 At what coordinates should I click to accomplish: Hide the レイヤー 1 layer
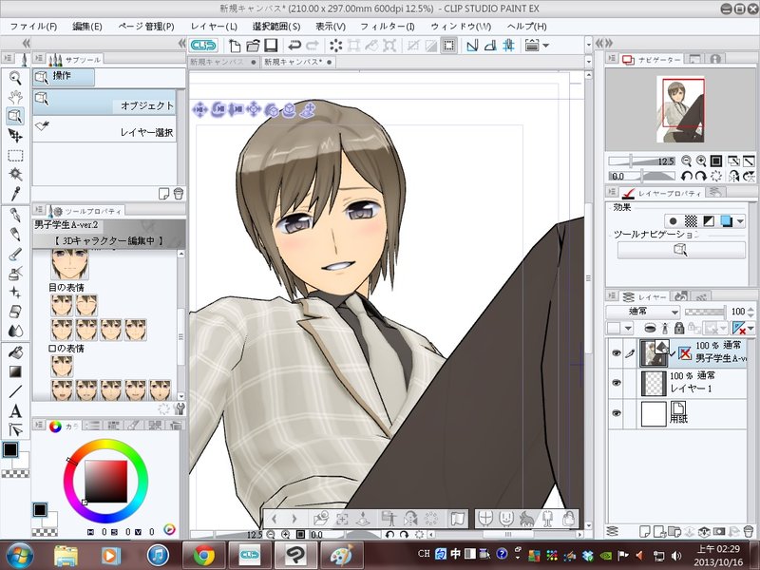coord(617,383)
